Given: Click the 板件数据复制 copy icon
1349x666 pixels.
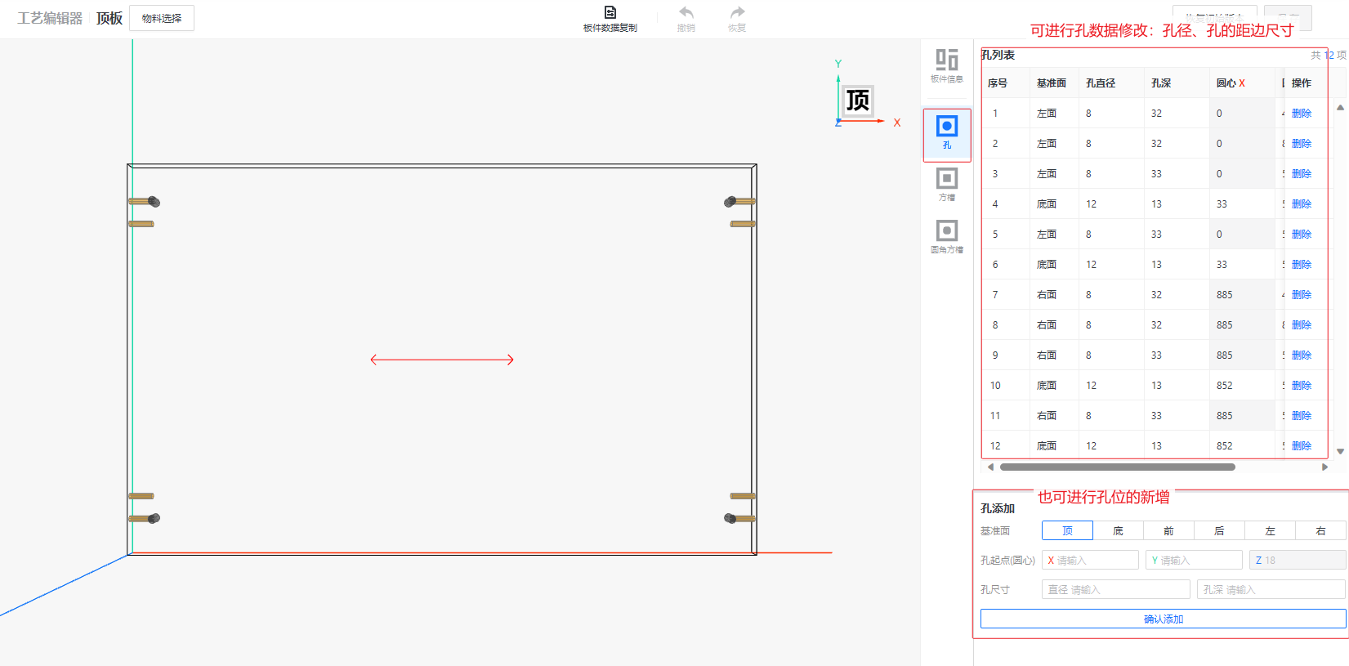Looking at the screenshot, I should point(610,12).
